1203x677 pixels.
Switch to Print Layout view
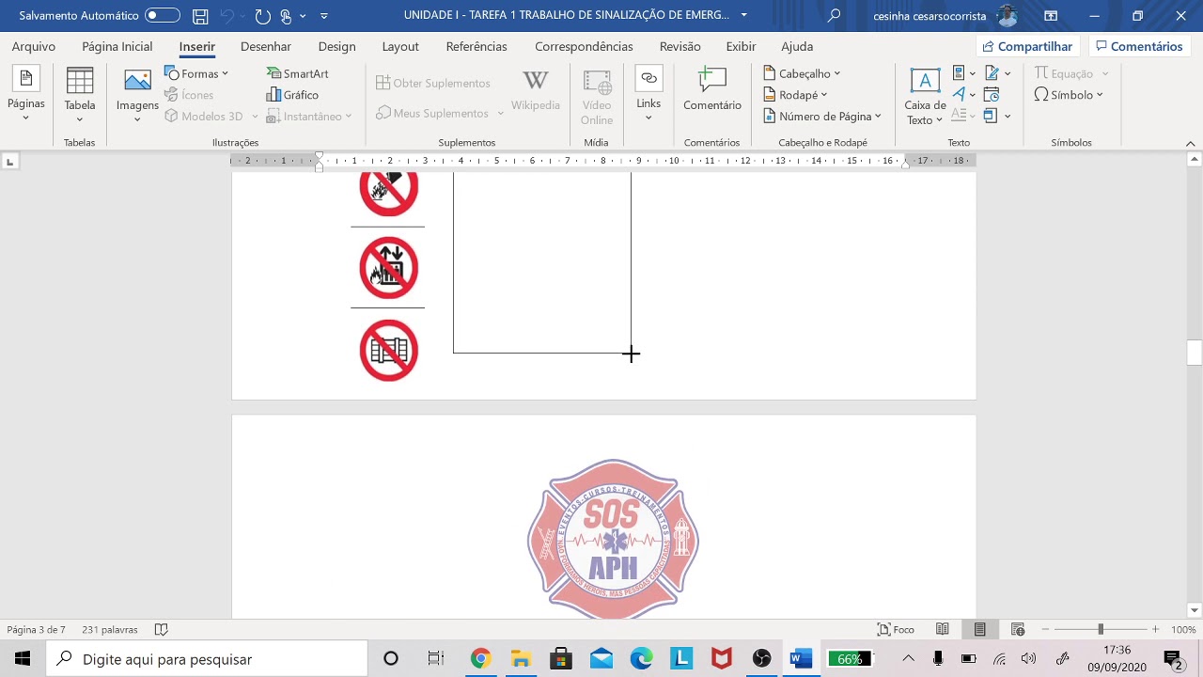click(x=980, y=630)
